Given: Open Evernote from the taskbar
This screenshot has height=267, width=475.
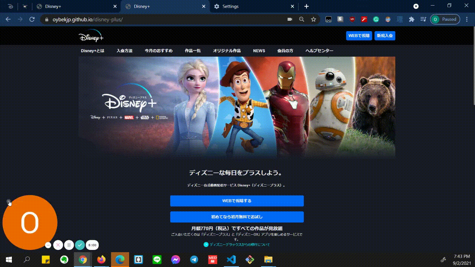Looking at the screenshot, I should 64,260.
